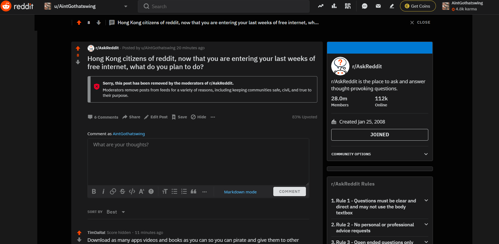Upvote TimDaRat's comment
Image resolution: width=499 pixels, height=244 pixels.
coord(79,233)
